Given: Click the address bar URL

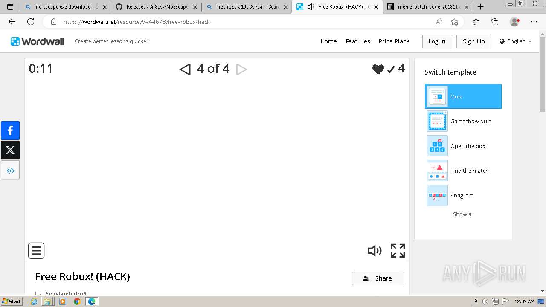Looking at the screenshot, I should (x=136, y=22).
